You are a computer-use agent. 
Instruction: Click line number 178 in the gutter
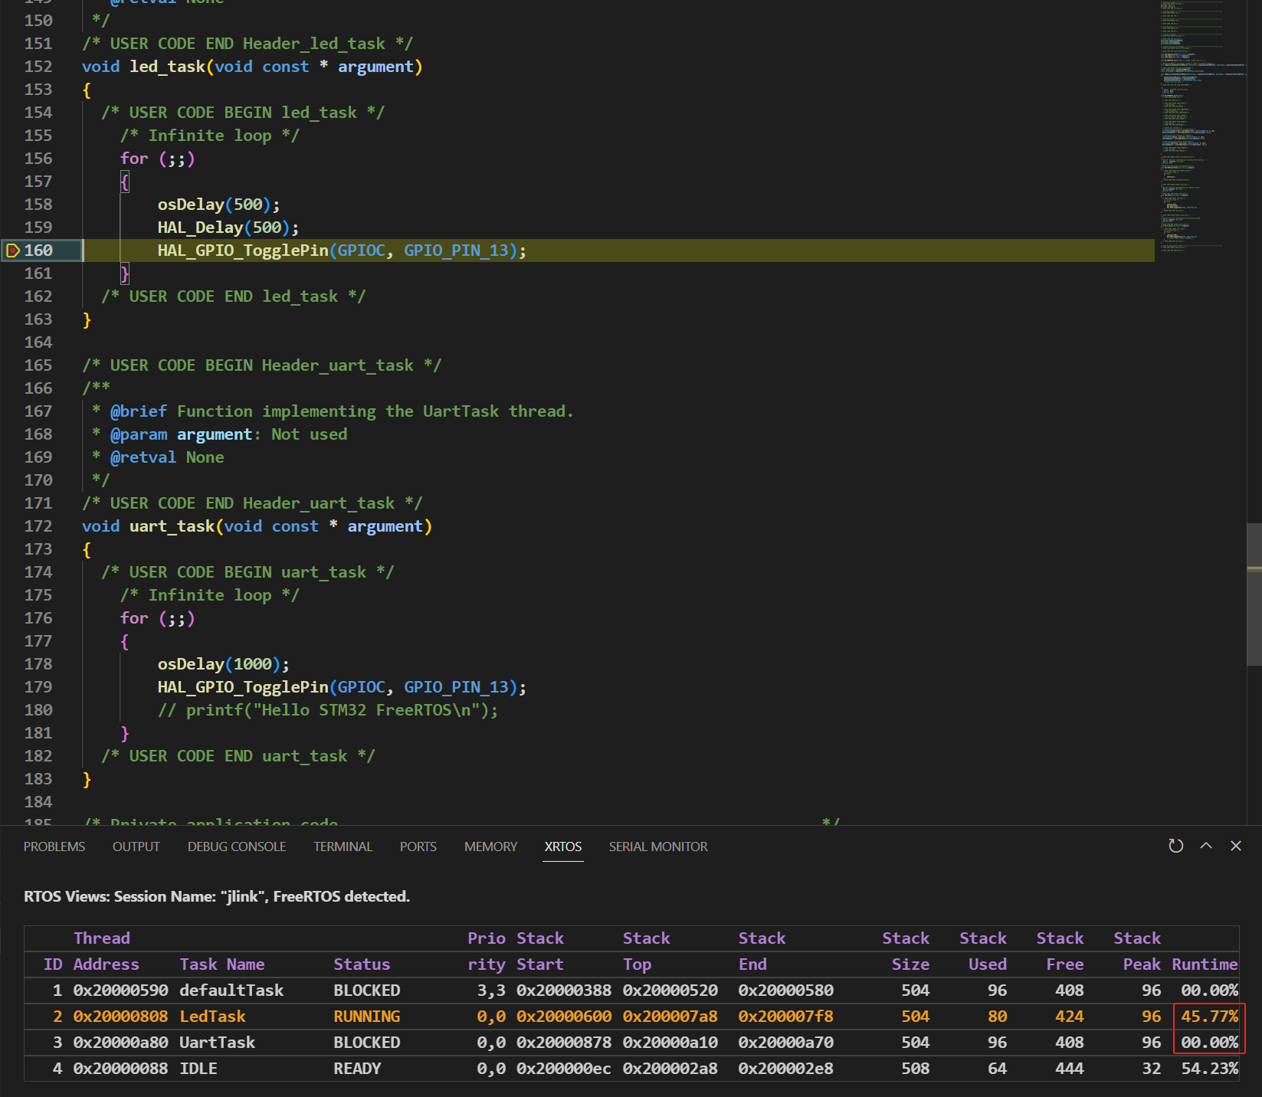pos(38,664)
